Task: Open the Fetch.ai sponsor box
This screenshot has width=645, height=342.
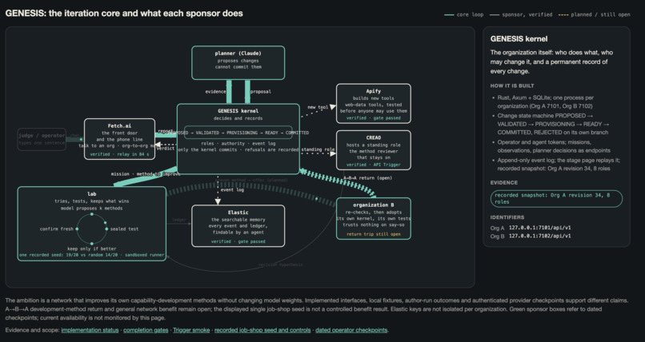Action: [x=119, y=139]
